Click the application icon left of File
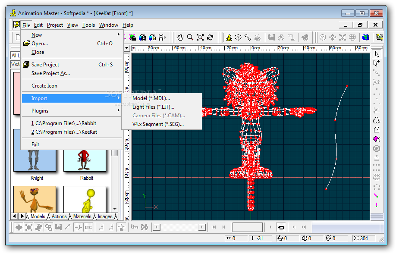Image resolution: width=396 pixels, height=254 pixels. 16,25
